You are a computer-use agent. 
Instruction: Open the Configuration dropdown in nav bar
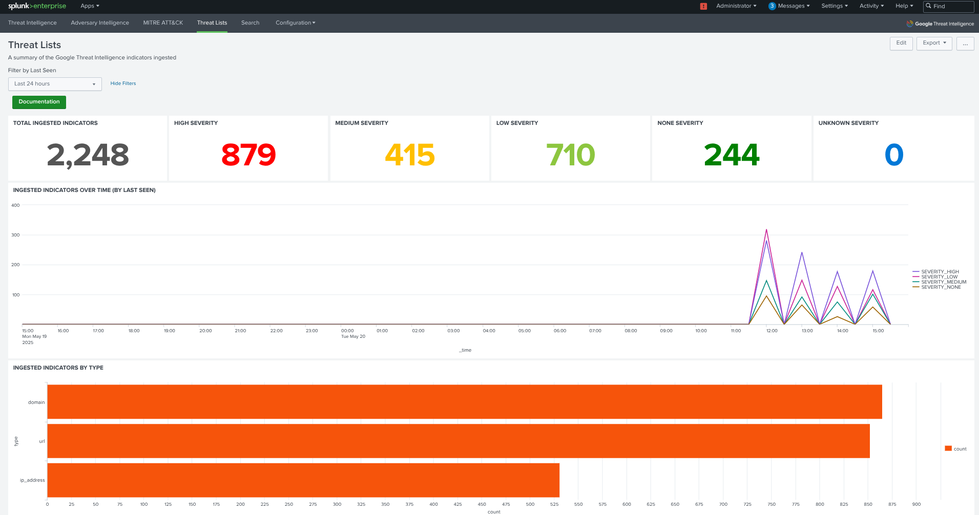pos(296,23)
